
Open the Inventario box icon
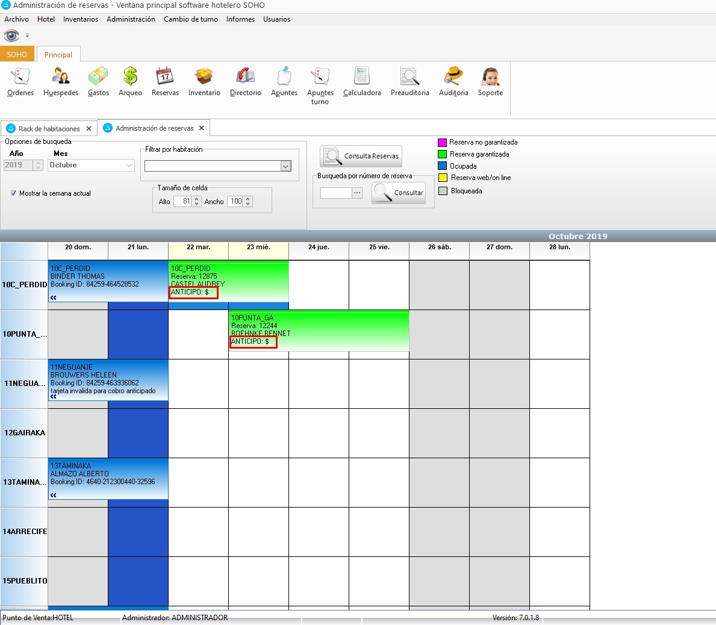point(204,82)
